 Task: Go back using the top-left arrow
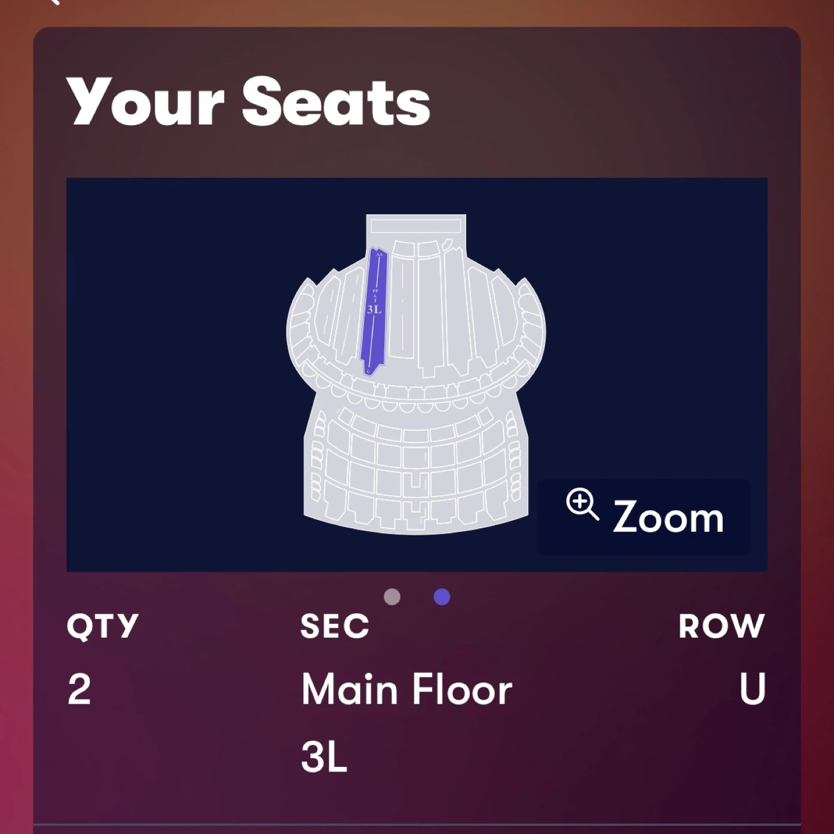pyautogui.click(x=52, y=2)
